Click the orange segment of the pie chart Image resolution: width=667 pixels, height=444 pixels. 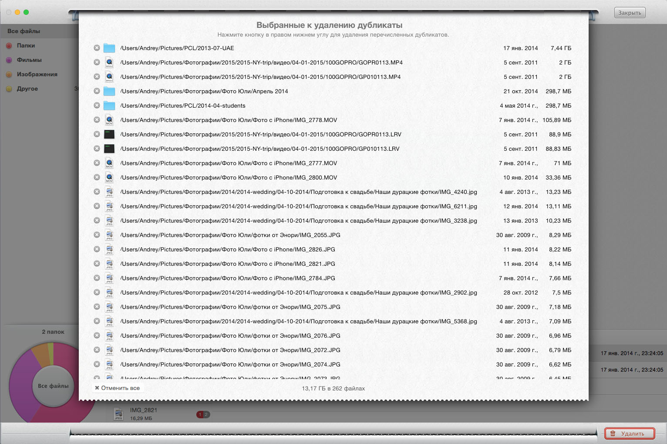pyautogui.click(x=42, y=354)
